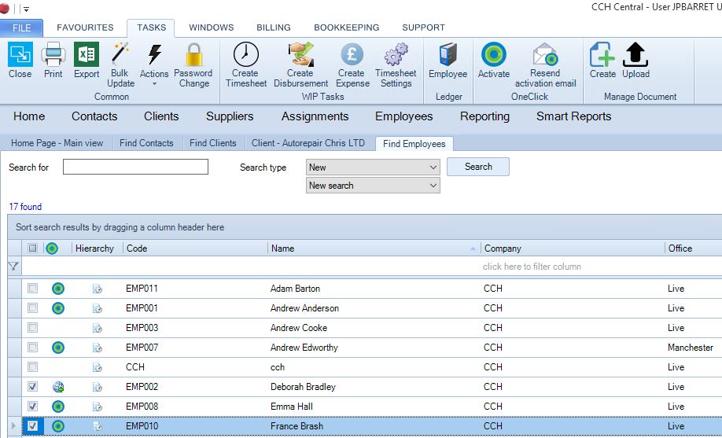The width and height of the screenshot is (722, 438).
Task: Open Timesheet Settings gears icon
Action: [396, 54]
